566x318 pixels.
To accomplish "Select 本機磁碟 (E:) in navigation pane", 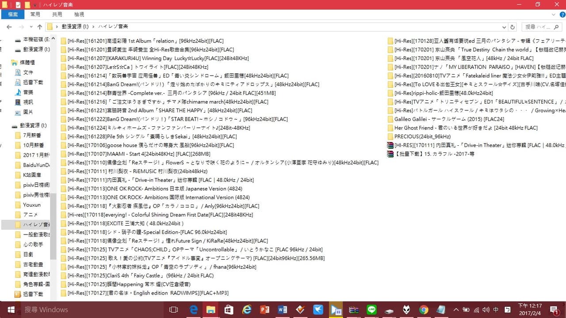I will coord(32,39).
